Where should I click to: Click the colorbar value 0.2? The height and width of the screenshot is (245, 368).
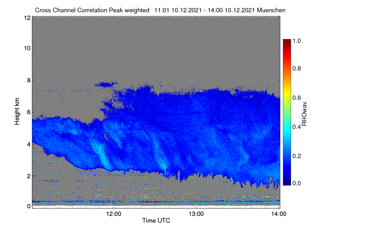296,156
